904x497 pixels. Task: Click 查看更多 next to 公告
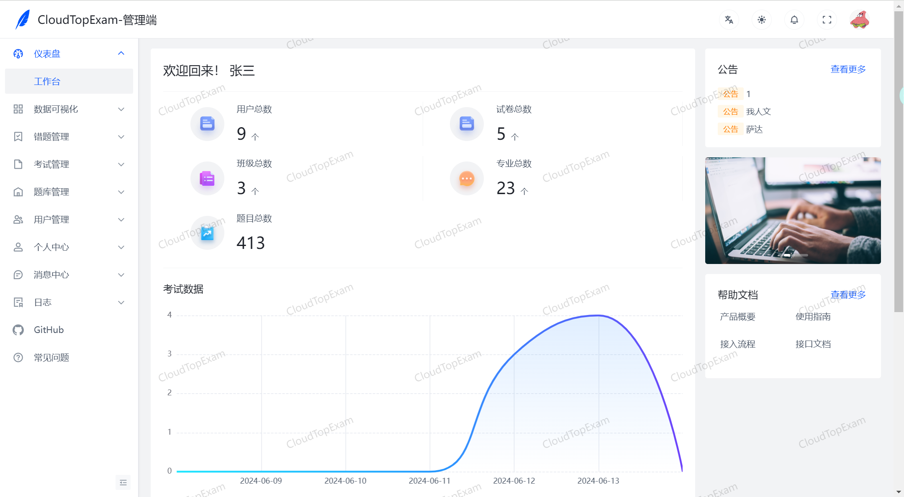pyautogui.click(x=848, y=69)
